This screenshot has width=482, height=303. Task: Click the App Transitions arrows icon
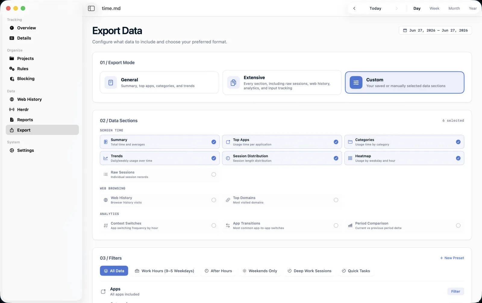pyautogui.click(x=228, y=226)
